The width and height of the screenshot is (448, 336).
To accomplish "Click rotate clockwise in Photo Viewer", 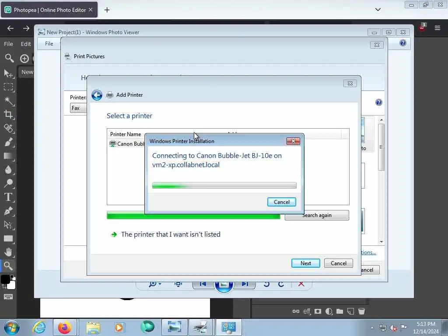I will point(281,284).
